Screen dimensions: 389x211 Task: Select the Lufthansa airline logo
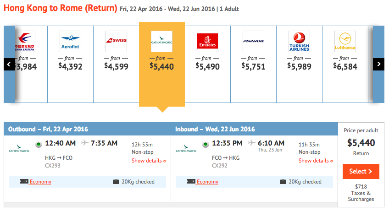pyautogui.click(x=345, y=41)
